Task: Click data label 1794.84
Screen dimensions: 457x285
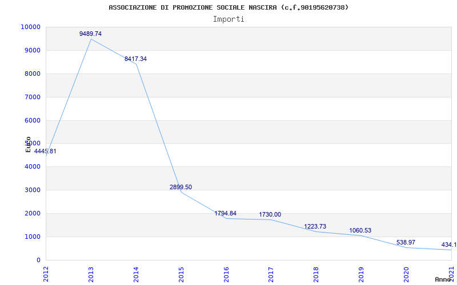Action: click(x=225, y=213)
